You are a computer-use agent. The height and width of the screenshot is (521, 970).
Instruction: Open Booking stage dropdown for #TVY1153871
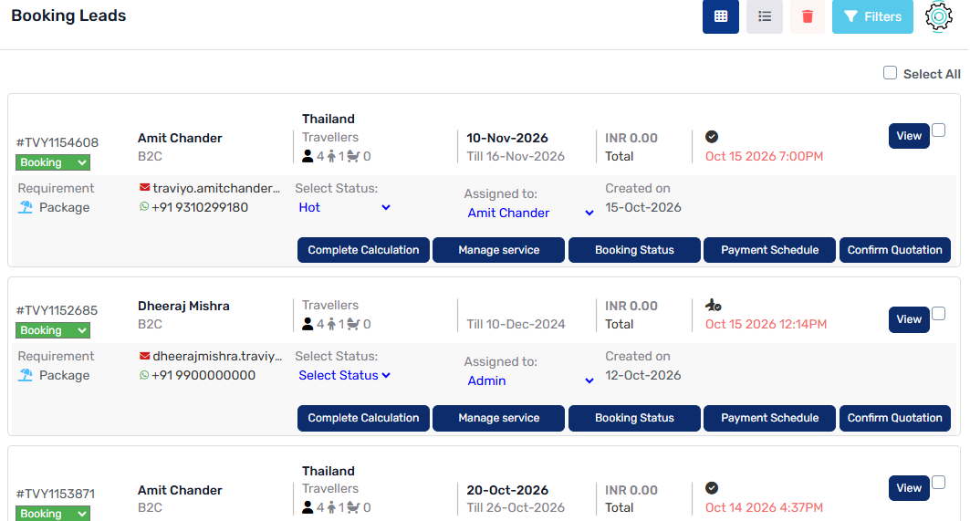pos(53,514)
